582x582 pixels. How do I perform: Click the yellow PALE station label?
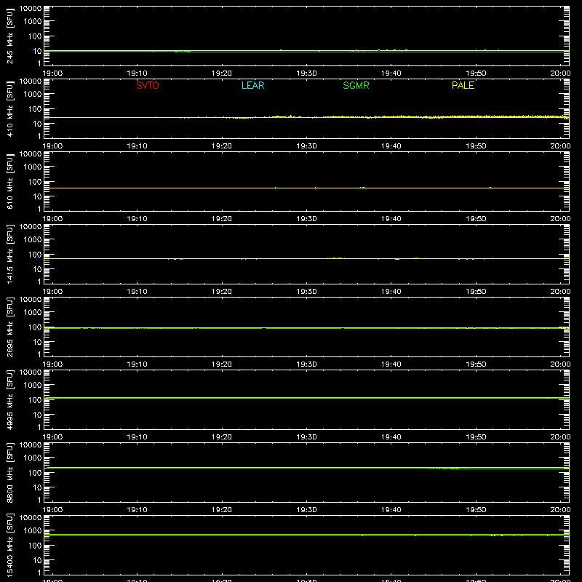pyautogui.click(x=463, y=85)
